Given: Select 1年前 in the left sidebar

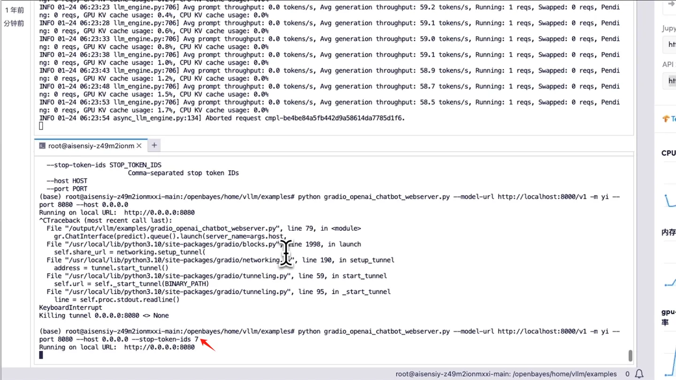Looking at the screenshot, I should point(15,10).
